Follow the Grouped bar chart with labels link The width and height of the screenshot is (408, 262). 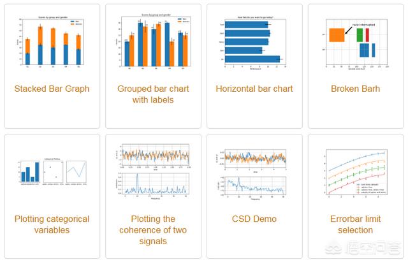[x=153, y=94]
